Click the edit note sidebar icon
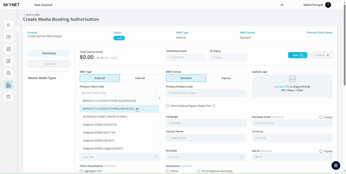346x174 pixels. pos(8,61)
